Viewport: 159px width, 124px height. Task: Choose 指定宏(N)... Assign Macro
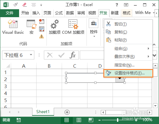click(x=128, y=65)
